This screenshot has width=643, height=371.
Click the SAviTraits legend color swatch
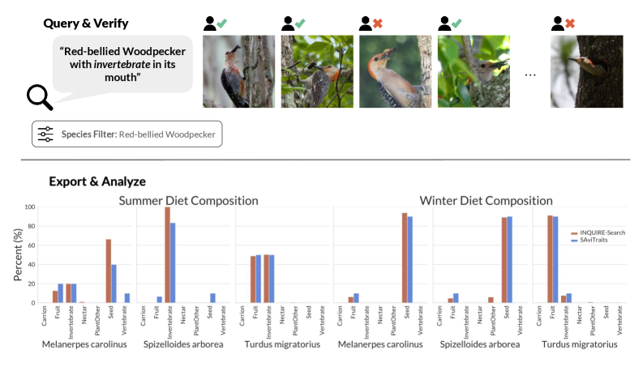[574, 240]
